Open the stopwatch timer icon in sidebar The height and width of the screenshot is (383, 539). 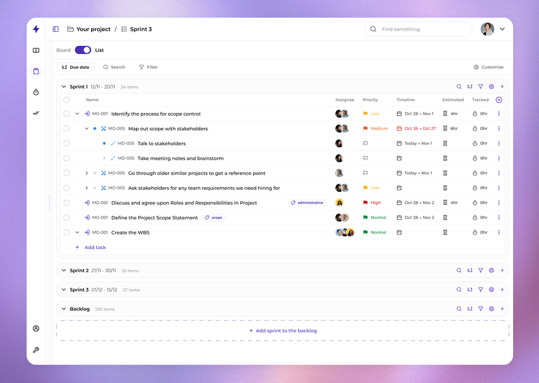coord(36,93)
